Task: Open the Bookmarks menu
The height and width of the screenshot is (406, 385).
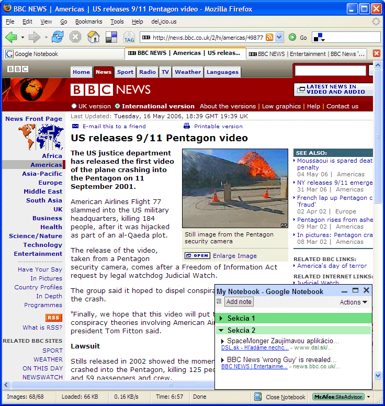Action: coord(88,21)
